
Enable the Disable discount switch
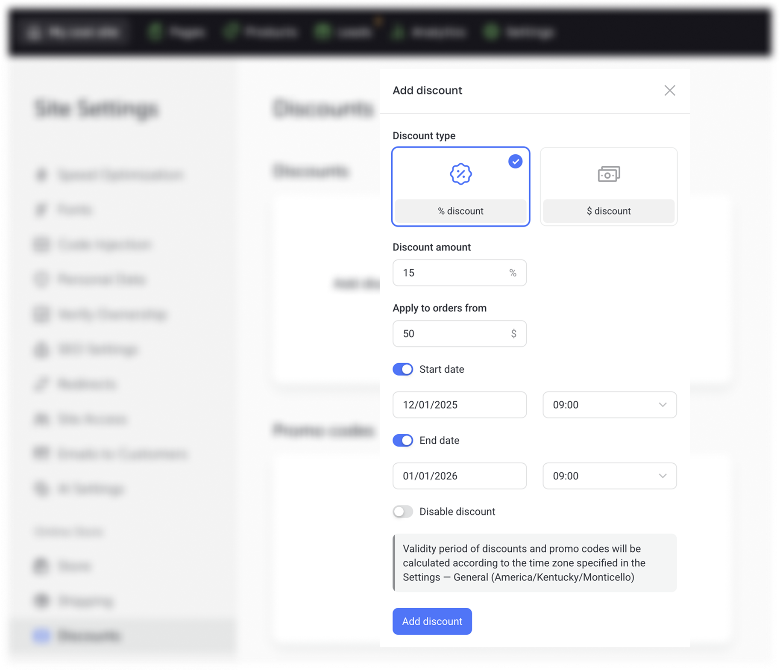[403, 512]
